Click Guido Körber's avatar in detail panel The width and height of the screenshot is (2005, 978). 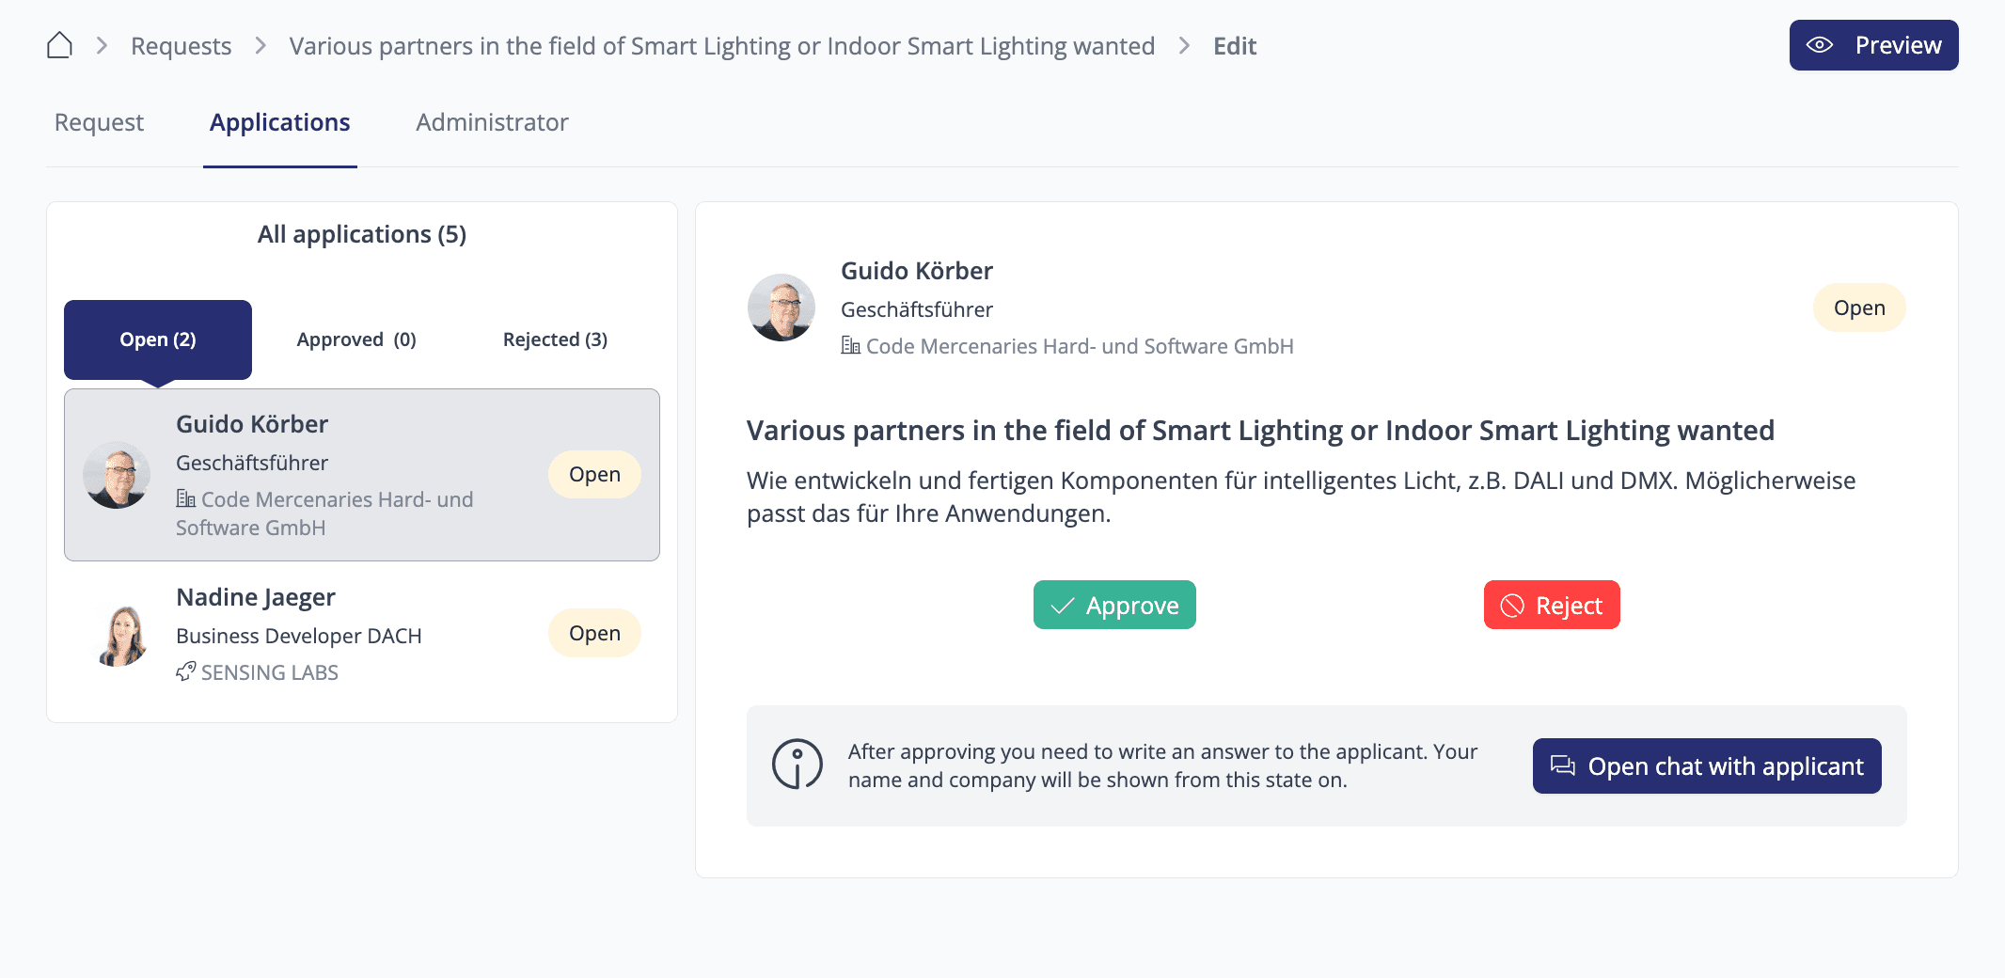(781, 308)
